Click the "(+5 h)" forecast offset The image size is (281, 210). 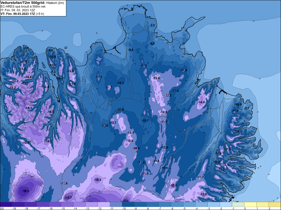40,14
